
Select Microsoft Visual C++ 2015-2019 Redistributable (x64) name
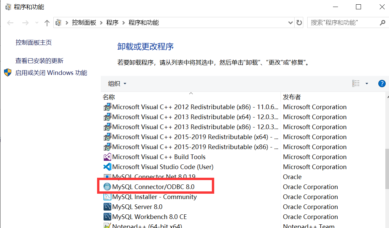[195, 137]
